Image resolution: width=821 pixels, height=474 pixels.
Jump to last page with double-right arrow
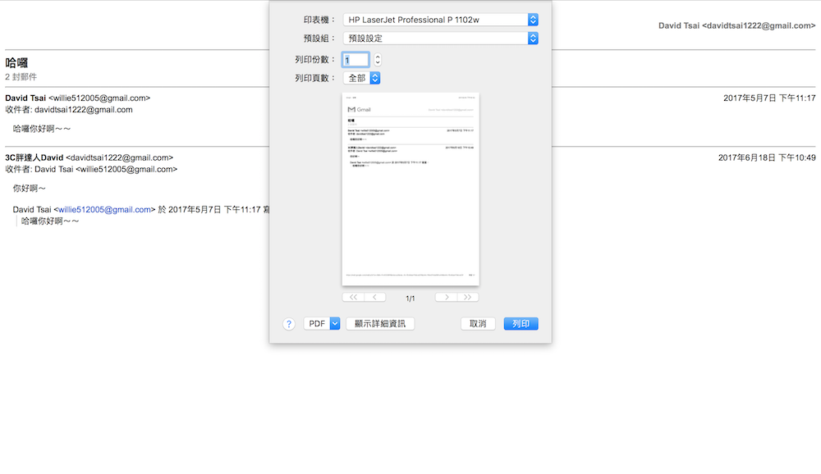[468, 296]
